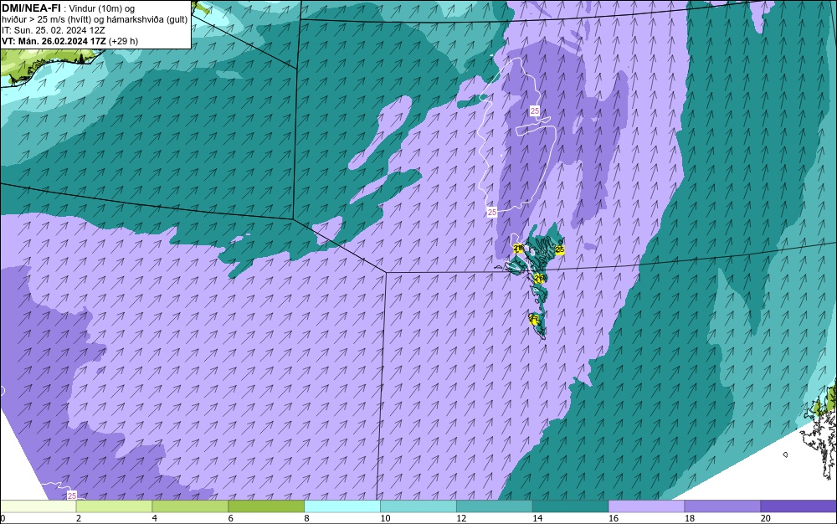Click the 'IT: Sun. 25. 02. 2024 12Z' line
This screenshot has height=524, width=837.
54,30
